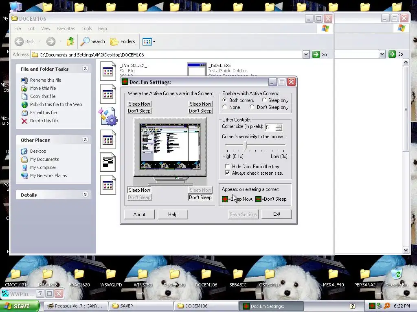Click the Help button in Doc.Em Settings
Image resolution: width=417 pixels, height=312 pixels.
[x=173, y=214]
